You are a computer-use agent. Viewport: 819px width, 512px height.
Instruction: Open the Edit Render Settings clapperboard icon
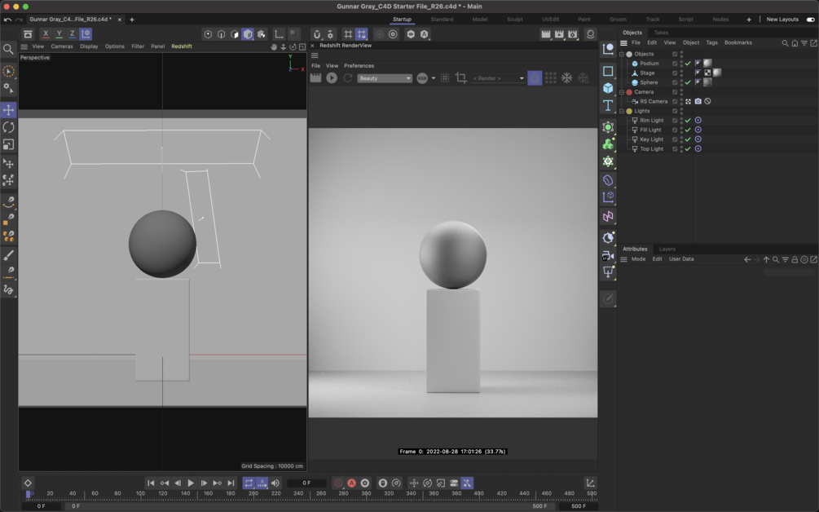pos(573,34)
